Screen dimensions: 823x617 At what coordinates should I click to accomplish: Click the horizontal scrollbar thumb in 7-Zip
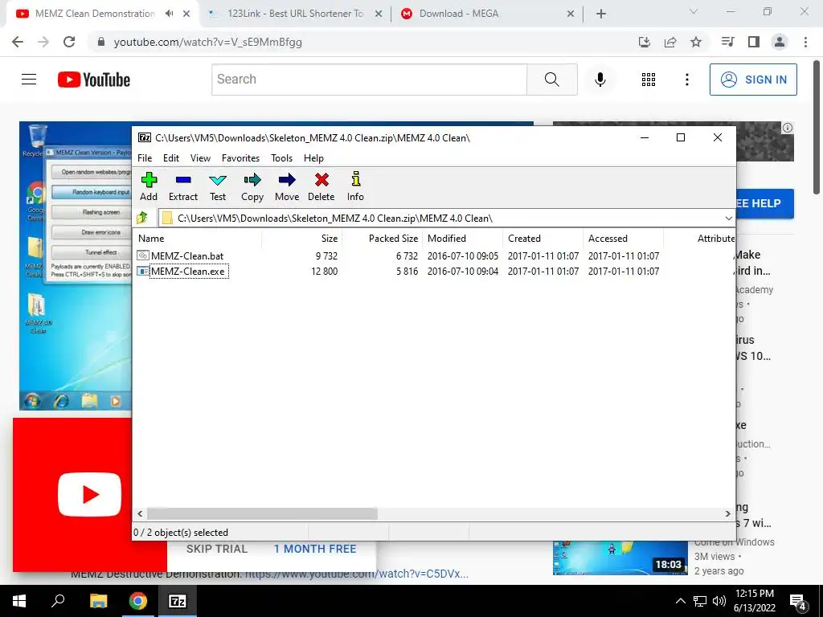click(262, 513)
